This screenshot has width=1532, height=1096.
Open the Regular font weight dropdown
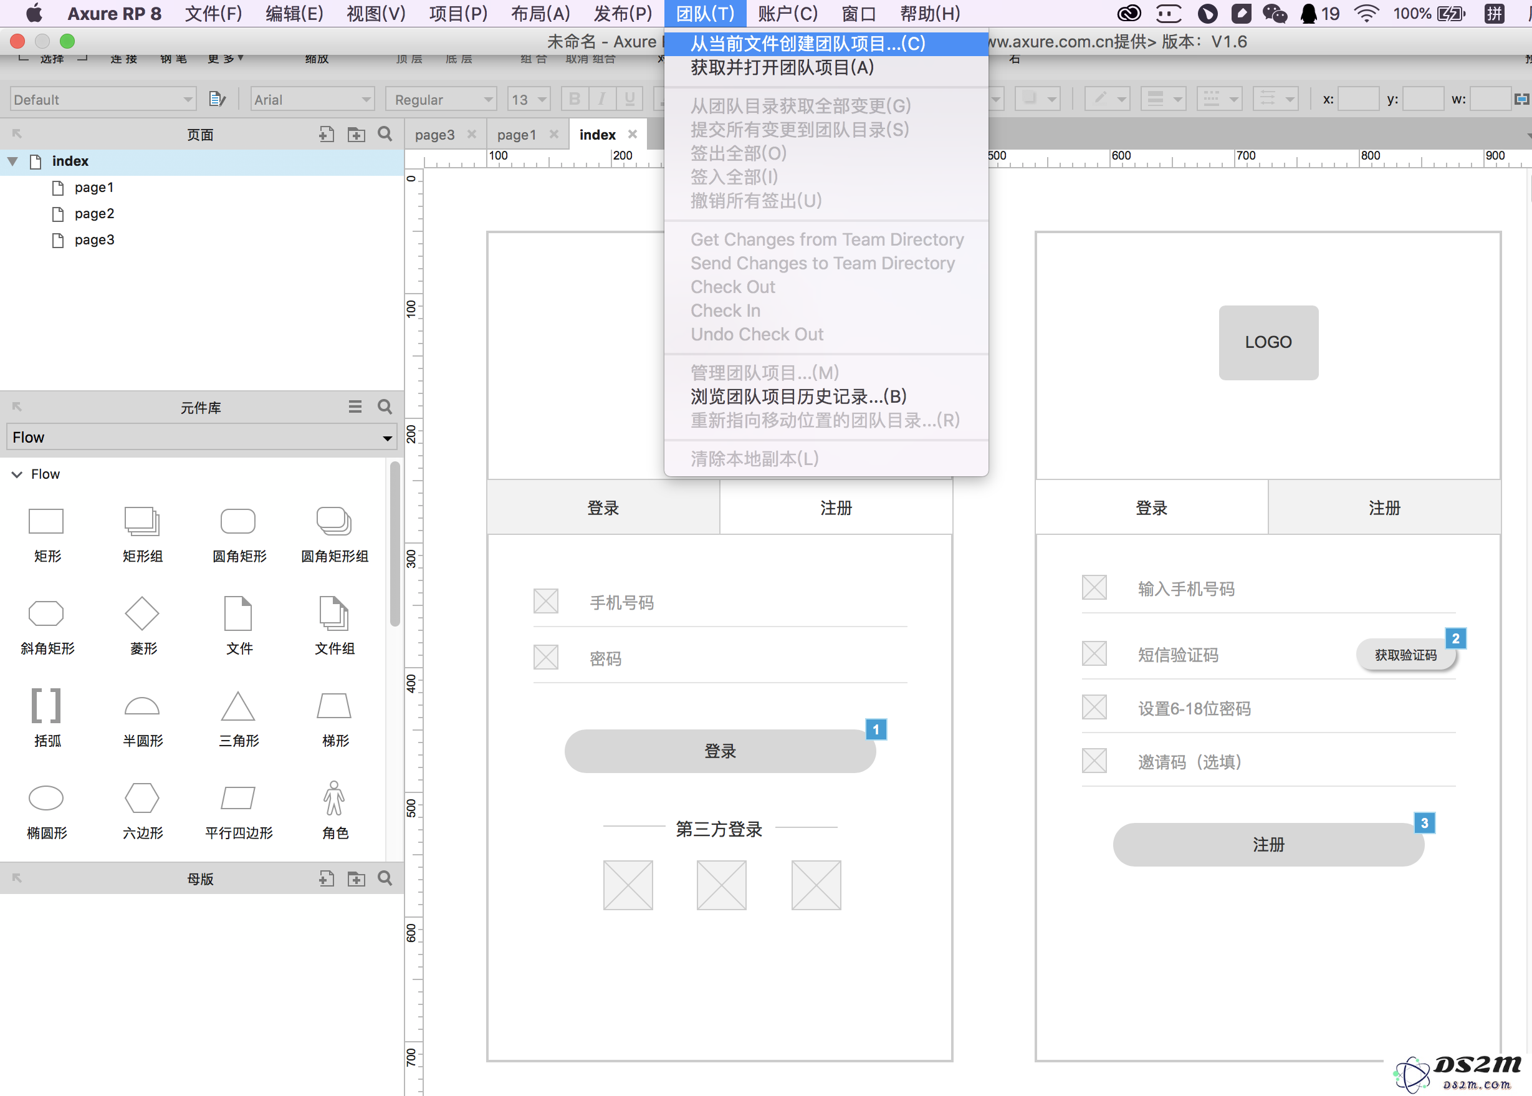[441, 99]
